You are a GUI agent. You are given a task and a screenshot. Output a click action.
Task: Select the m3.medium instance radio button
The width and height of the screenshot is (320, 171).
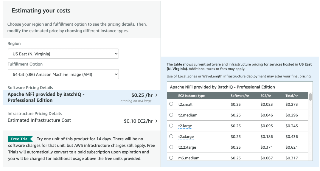click(x=171, y=158)
